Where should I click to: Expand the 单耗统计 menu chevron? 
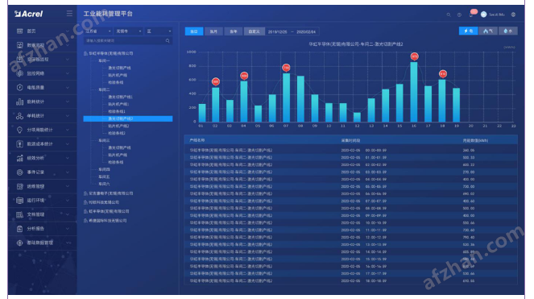coord(68,116)
